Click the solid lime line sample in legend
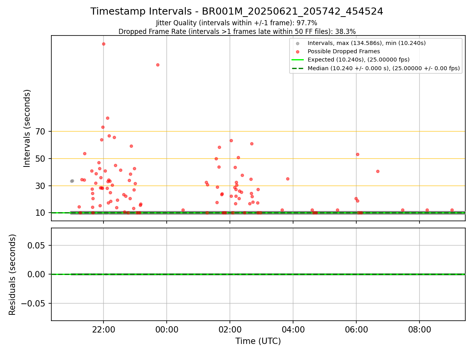The height and width of the screenshot is (355, 474). [x=297, y=60]
